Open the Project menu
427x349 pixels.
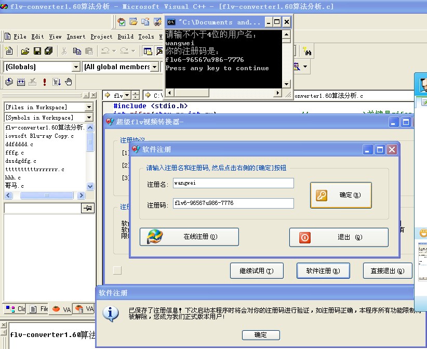coord(101,36)
